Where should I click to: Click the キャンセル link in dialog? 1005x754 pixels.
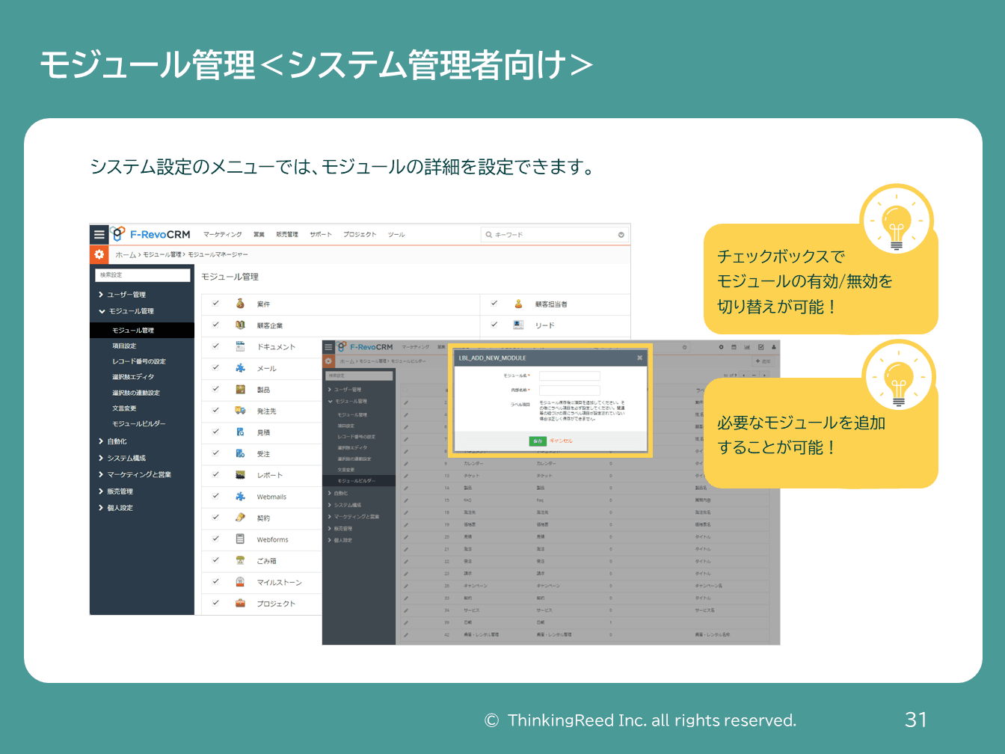[561, 441]
